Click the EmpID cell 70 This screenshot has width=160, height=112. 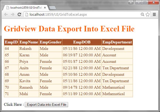tap(11, 87)
